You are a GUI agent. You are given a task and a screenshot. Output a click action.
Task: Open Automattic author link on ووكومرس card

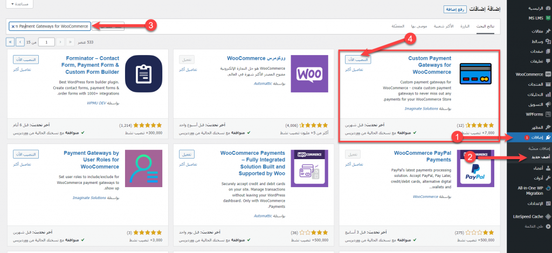pos(263,84)
